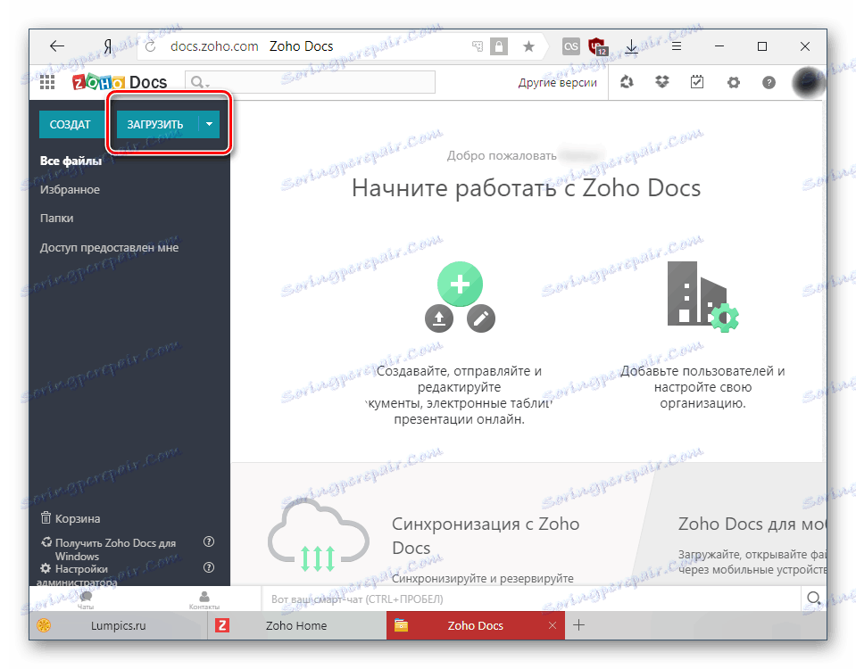Screen dimensions: 856x669
Task: Open the tasks checklist icon
Action: (697, 82)
